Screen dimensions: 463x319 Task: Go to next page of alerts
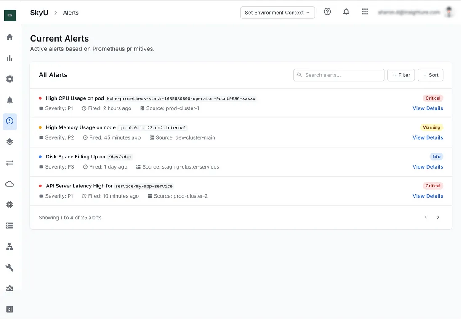pos(438,217)
